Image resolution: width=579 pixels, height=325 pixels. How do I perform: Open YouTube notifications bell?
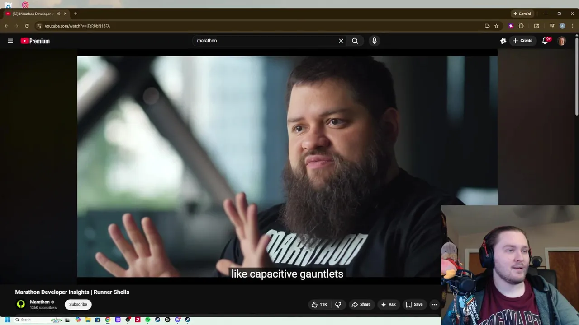pyautogui.click(x=546, y=41)
